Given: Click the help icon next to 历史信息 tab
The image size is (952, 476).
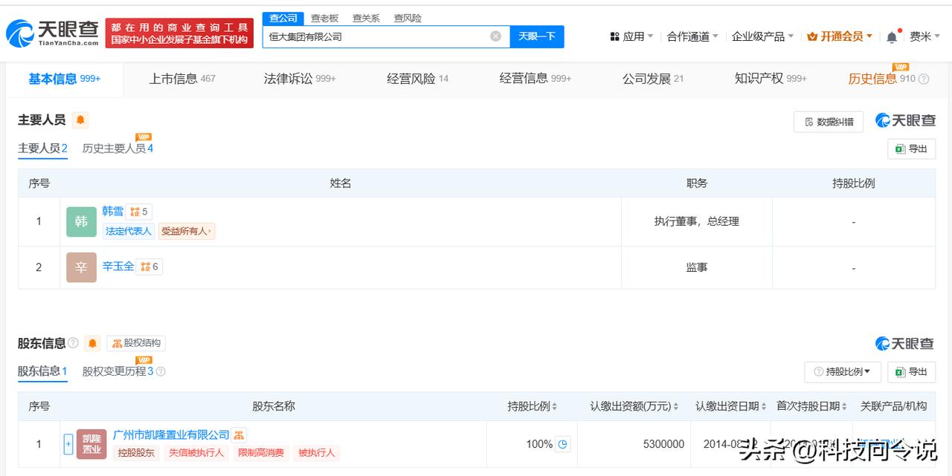Looking at the screenshot, I should tap(924, 79).
